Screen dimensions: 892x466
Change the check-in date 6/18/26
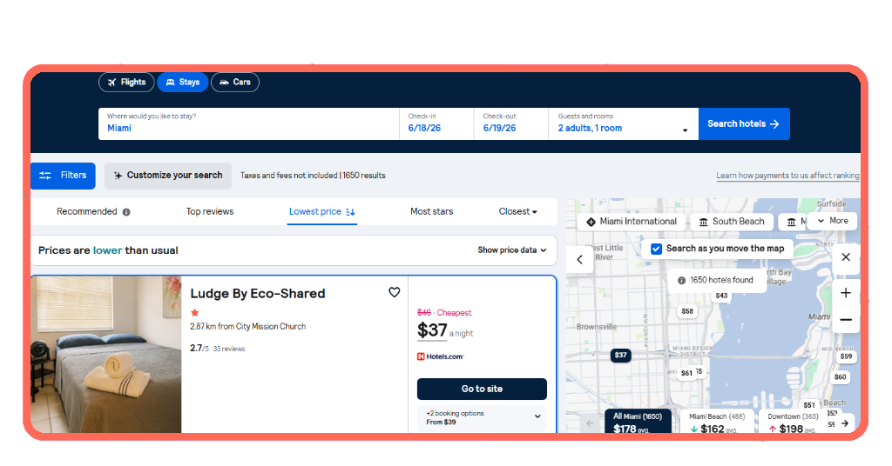[436, 123]
